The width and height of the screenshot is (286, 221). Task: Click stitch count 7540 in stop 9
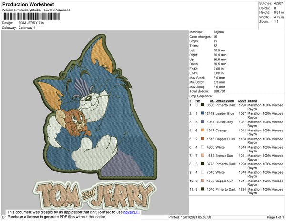coord(210,172)
